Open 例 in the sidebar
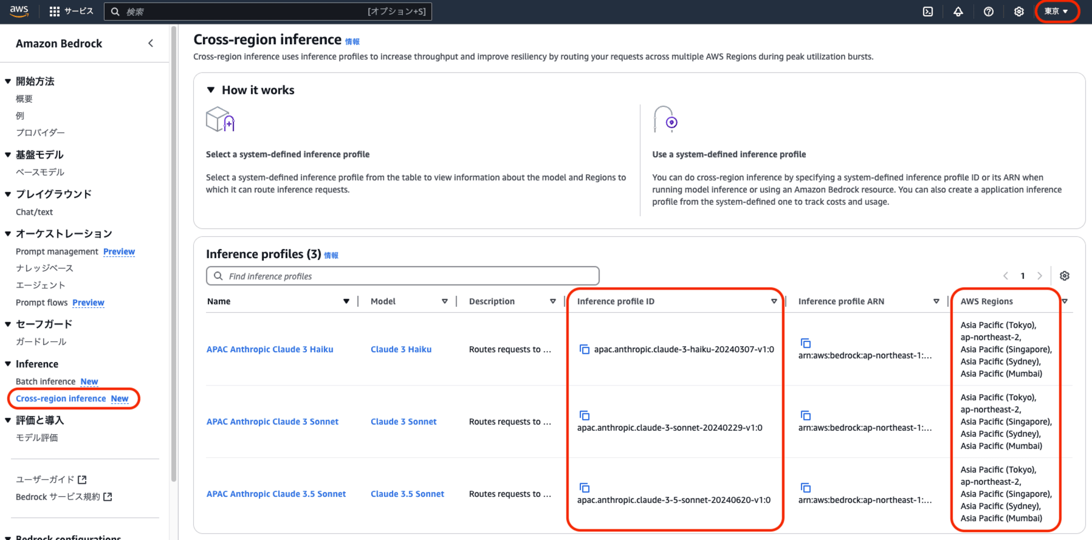 (20, 116)
